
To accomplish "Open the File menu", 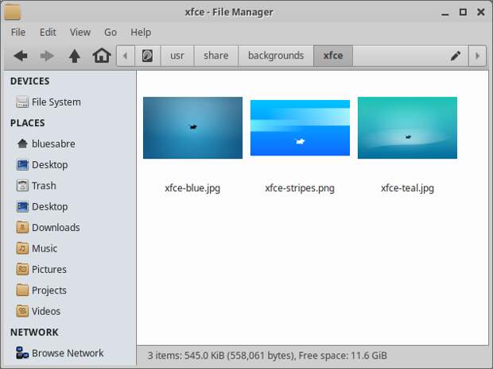I will coord(18,32).
